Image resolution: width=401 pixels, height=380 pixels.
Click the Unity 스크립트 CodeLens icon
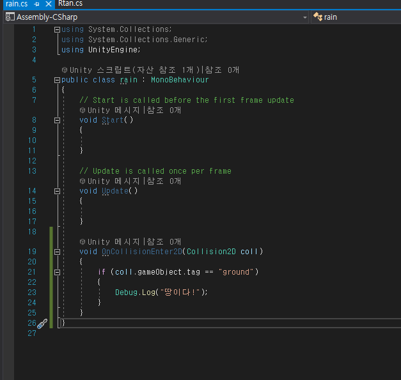tap(65, 70)
